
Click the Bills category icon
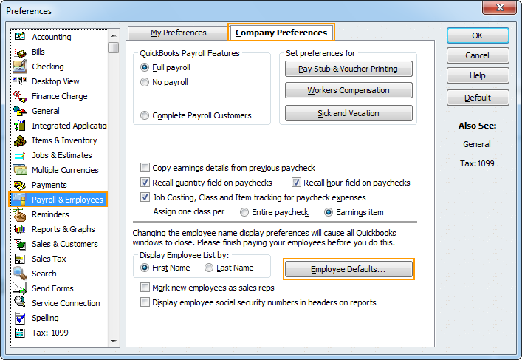click(x=20, y=52)
